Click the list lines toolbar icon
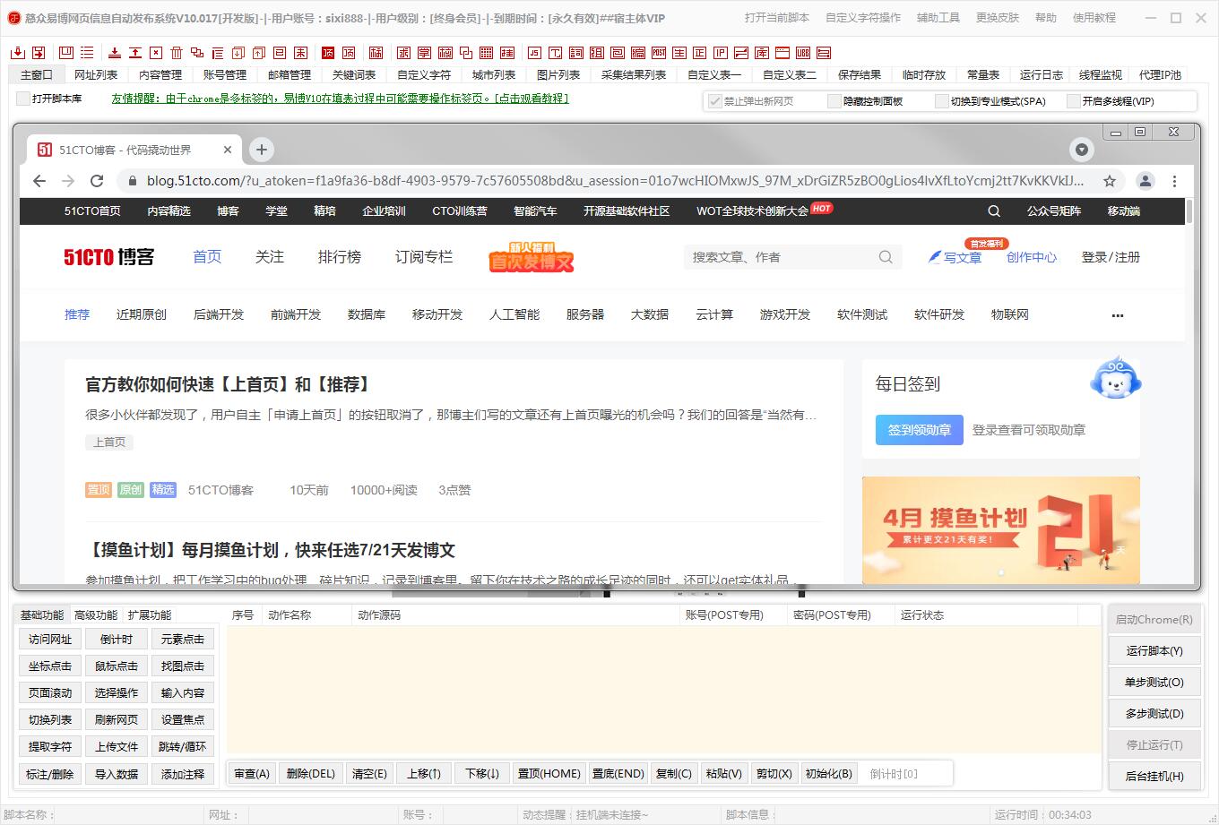This screenshot has width=1219, height=825. click(87, 53)
